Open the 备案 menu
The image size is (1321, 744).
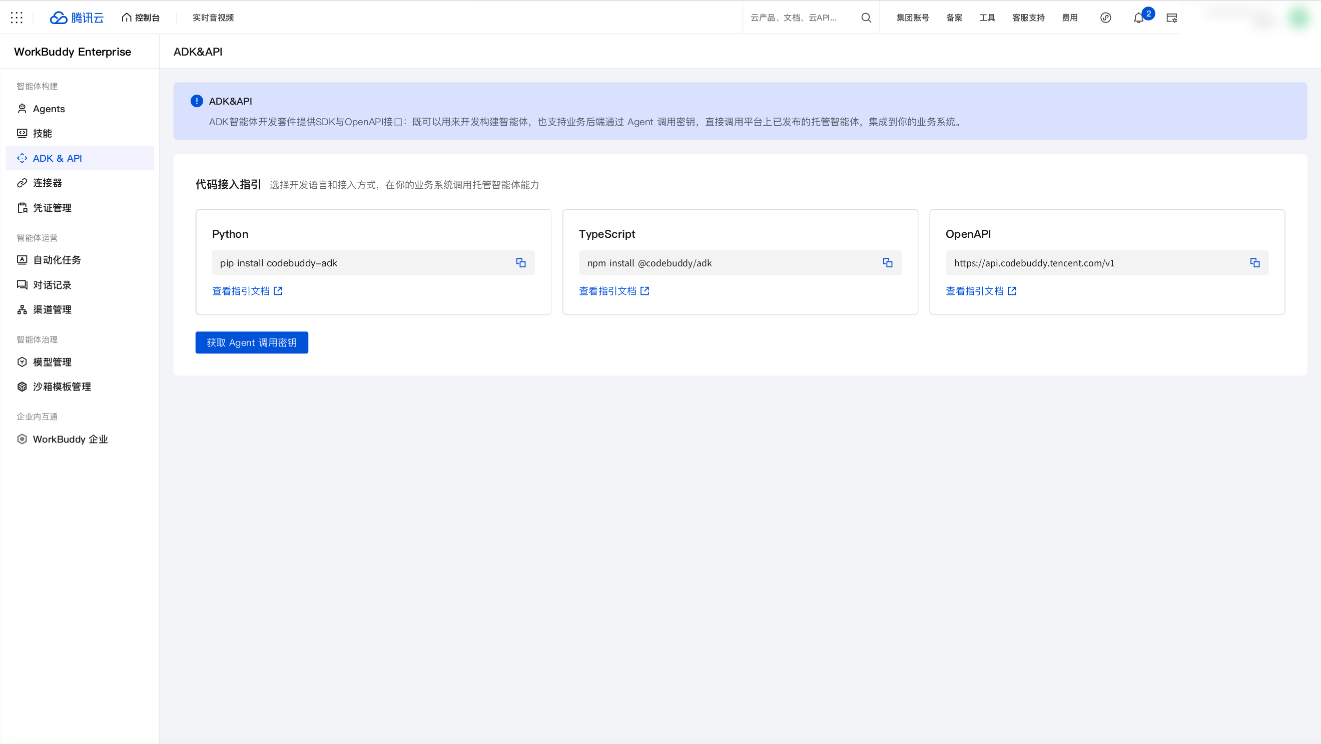point(954,18)
